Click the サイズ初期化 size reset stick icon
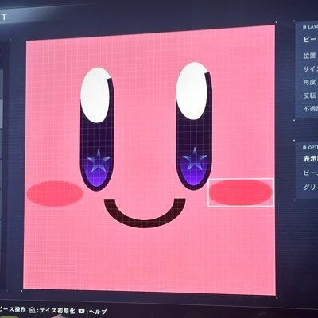Viewport: 318px width, 318px height. point(33,310)
